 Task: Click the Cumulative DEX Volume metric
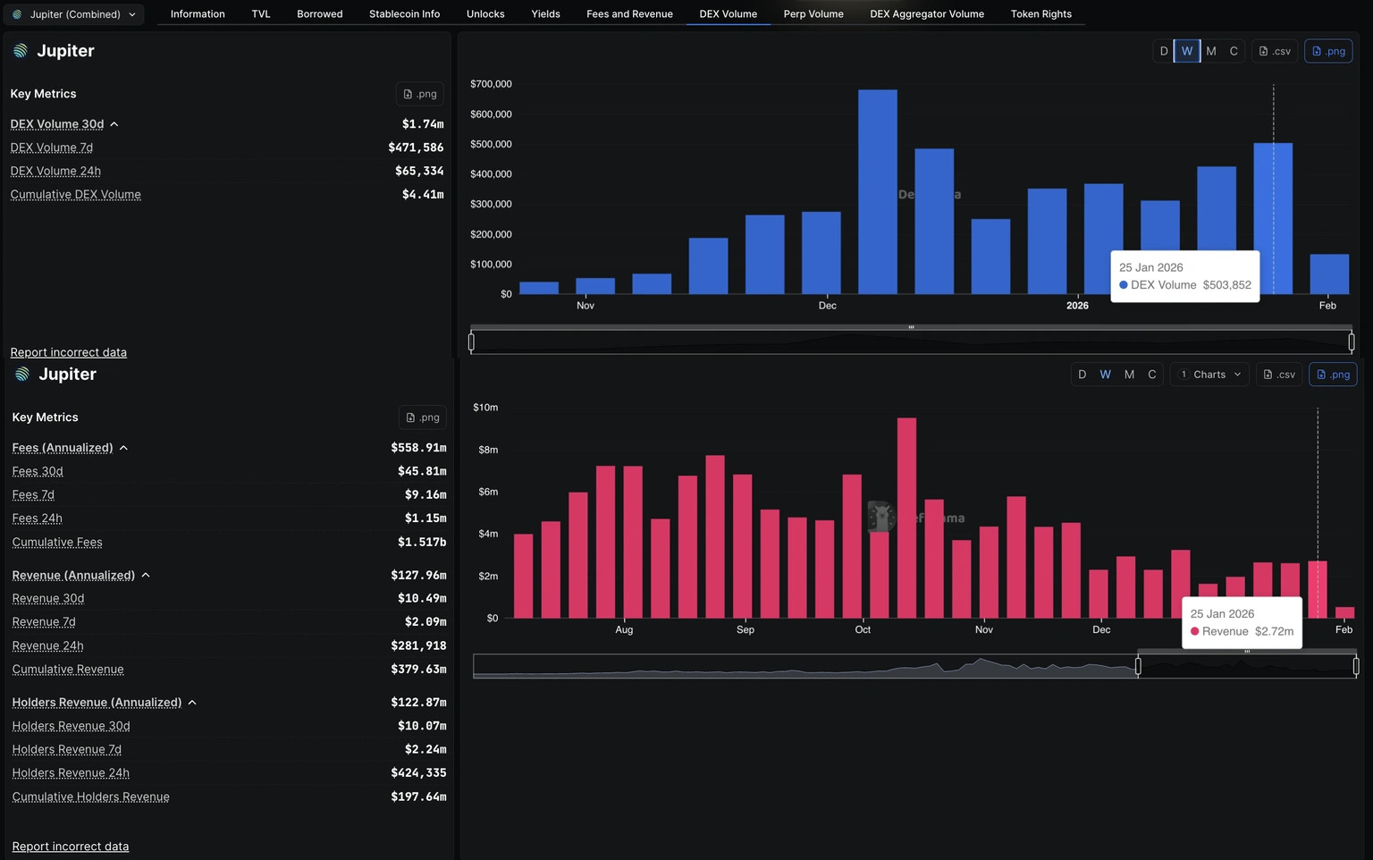[x=75, y=194]
